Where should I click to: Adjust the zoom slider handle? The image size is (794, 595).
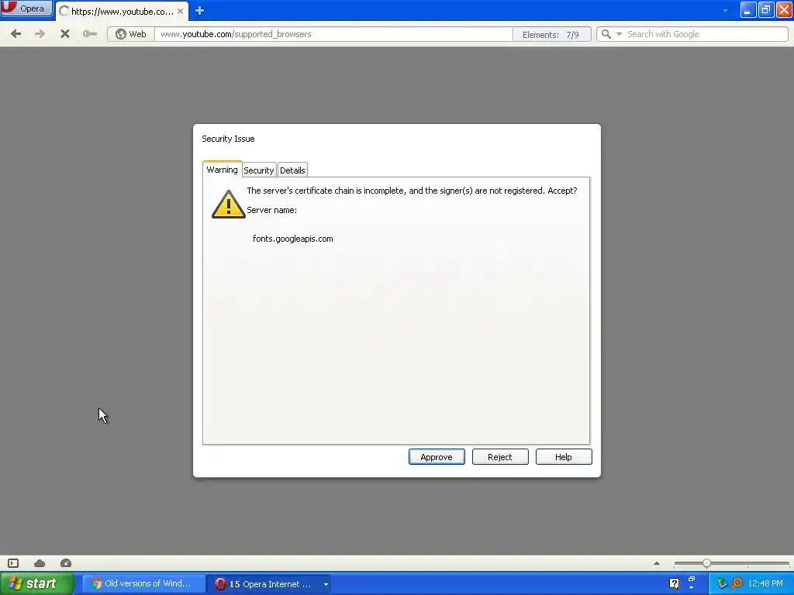(x=706, y=563)
